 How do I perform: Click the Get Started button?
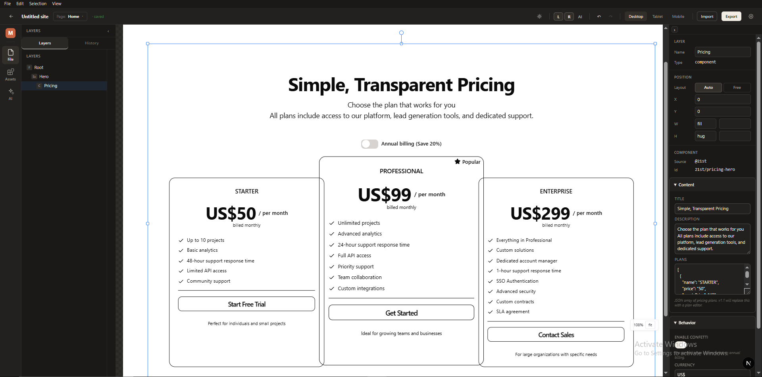point(401,313)
